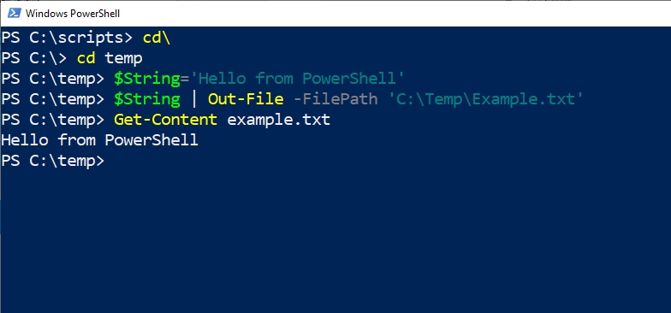Image resolution: width=671 pixels, height=313 pixels.
Task: Click the PS C:\scripts> prompt text
Action: pos(67,38)
